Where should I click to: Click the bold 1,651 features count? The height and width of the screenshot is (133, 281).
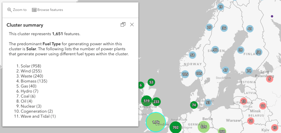(x=57, y=34)
